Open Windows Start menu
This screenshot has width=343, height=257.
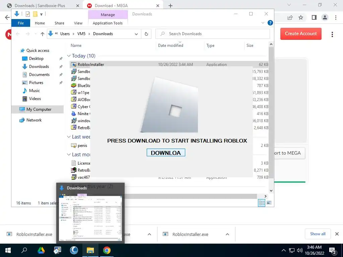tap(8, 250)
